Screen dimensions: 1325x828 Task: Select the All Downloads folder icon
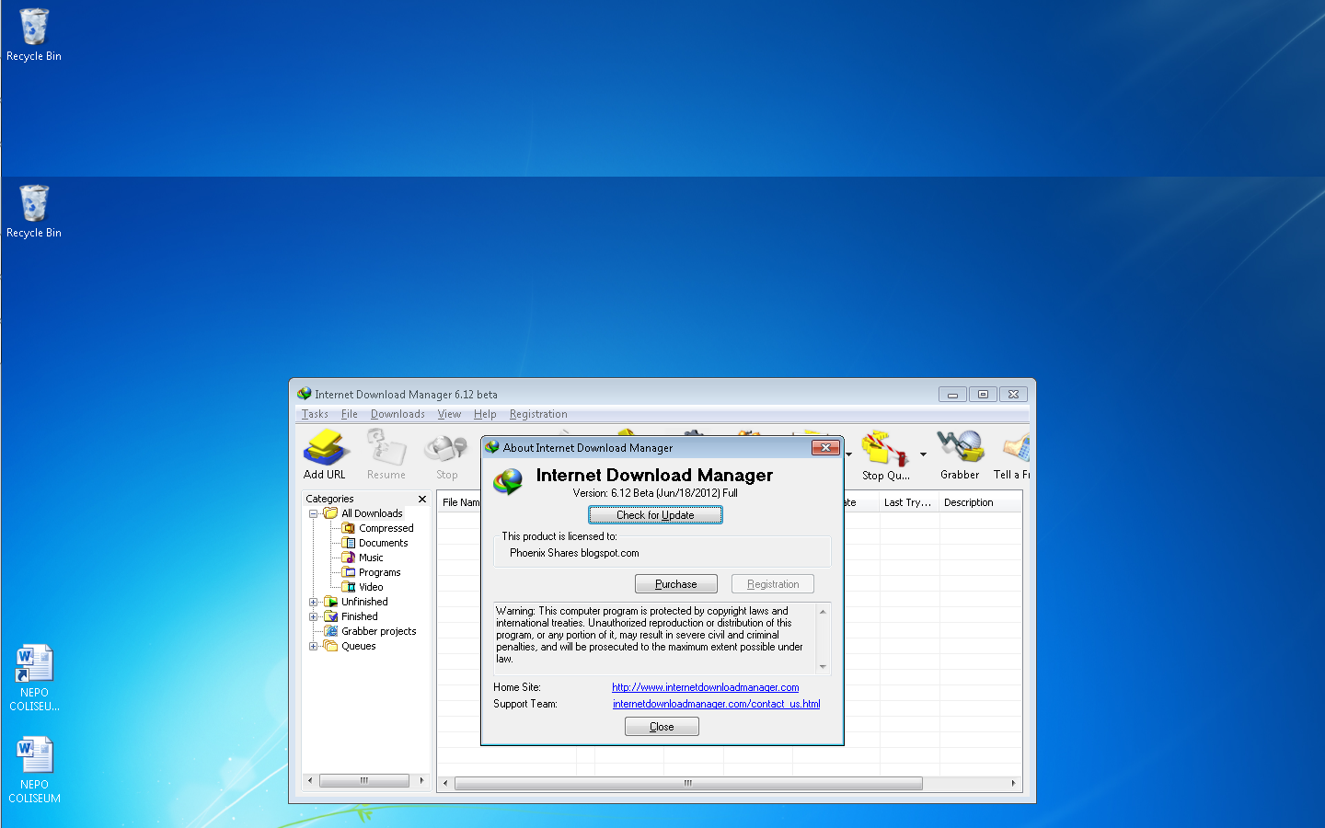click(330, 513)
